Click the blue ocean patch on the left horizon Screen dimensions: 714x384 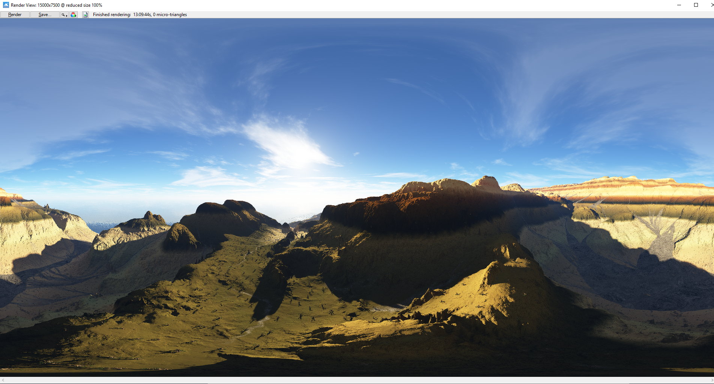[99, 226]
